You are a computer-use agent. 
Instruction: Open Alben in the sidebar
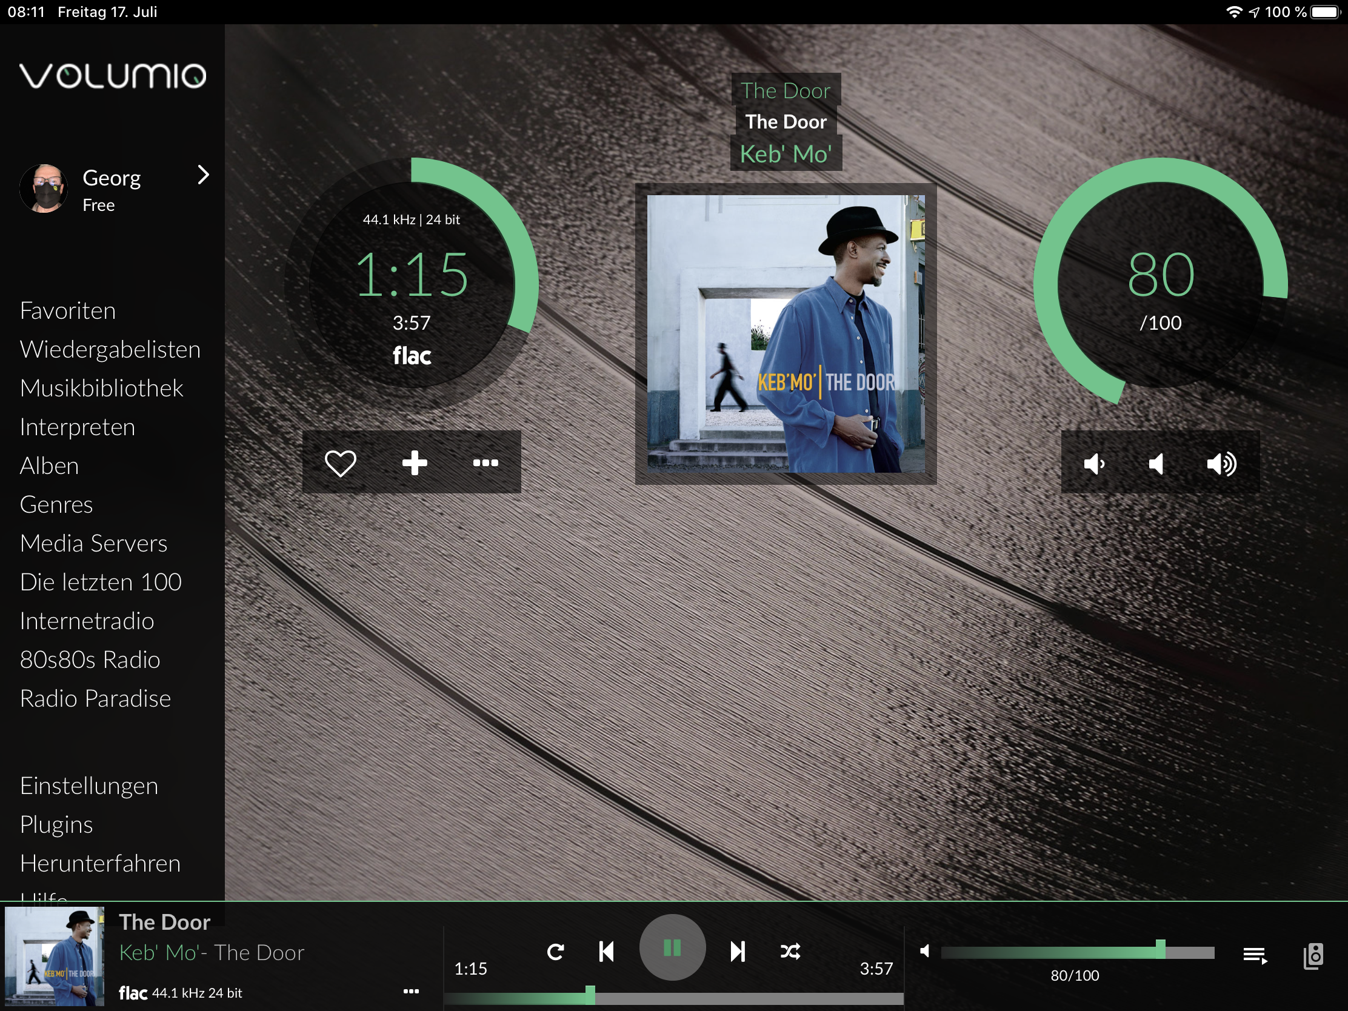pos(49,466)
